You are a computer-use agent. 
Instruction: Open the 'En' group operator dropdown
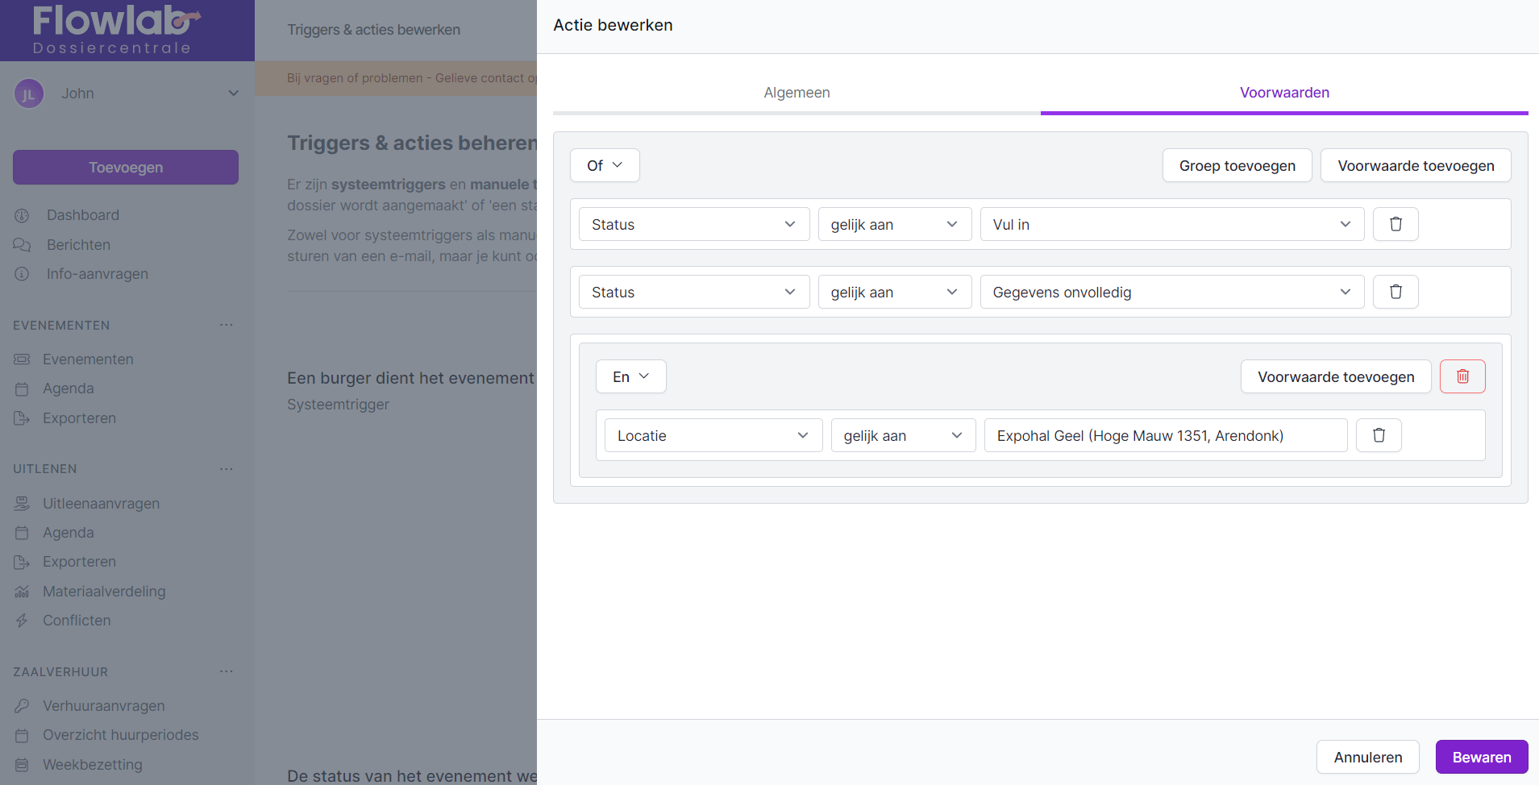630,376
